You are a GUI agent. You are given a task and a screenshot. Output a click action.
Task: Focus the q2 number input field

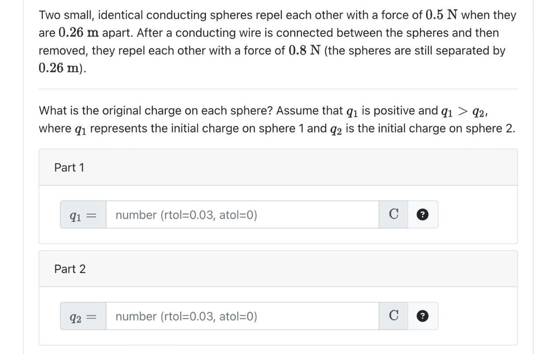pyautogui.click(x=242, y=316)
